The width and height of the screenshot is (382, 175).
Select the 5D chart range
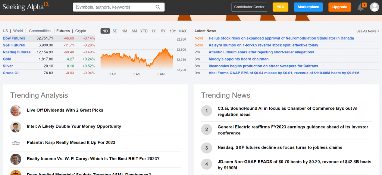tap(115, 31)
